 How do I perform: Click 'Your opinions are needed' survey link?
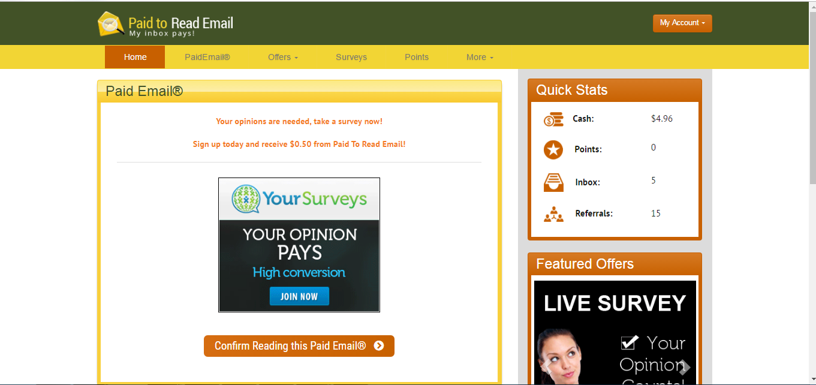point(299,121)
